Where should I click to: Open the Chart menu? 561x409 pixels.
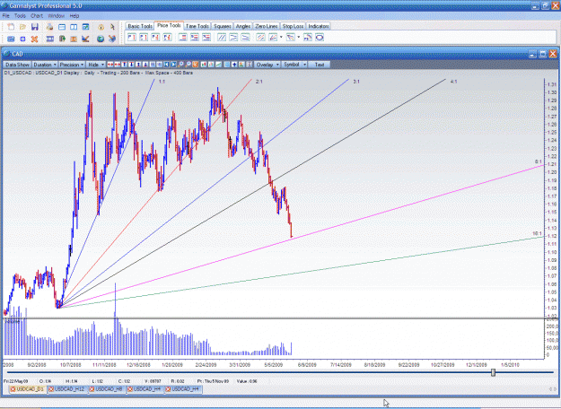click(37, 16)
